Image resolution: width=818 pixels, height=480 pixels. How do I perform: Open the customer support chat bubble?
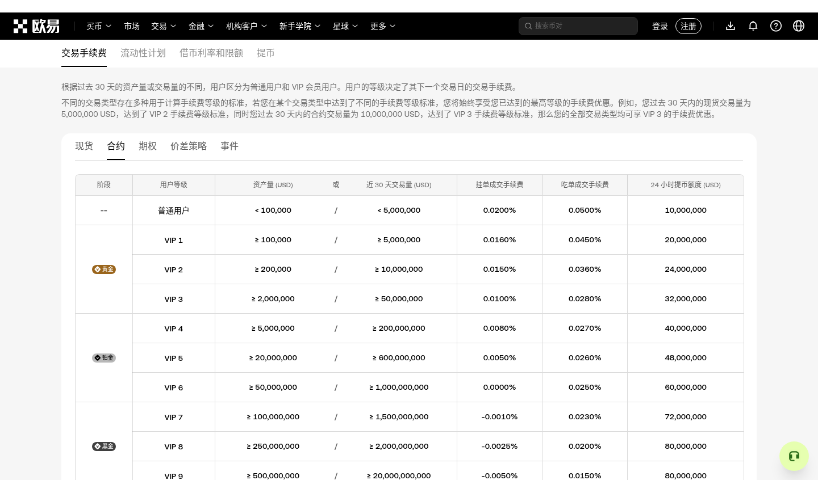794,456
